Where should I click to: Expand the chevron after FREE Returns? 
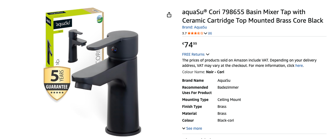[208, 54]
